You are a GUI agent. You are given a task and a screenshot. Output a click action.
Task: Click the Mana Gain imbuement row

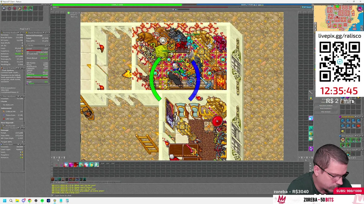point(13,115)
